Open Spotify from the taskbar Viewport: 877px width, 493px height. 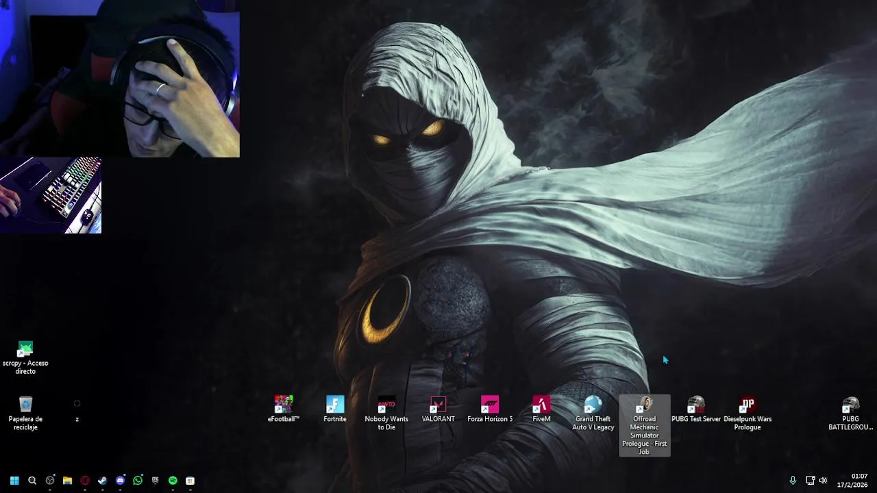tap(173, 481)
